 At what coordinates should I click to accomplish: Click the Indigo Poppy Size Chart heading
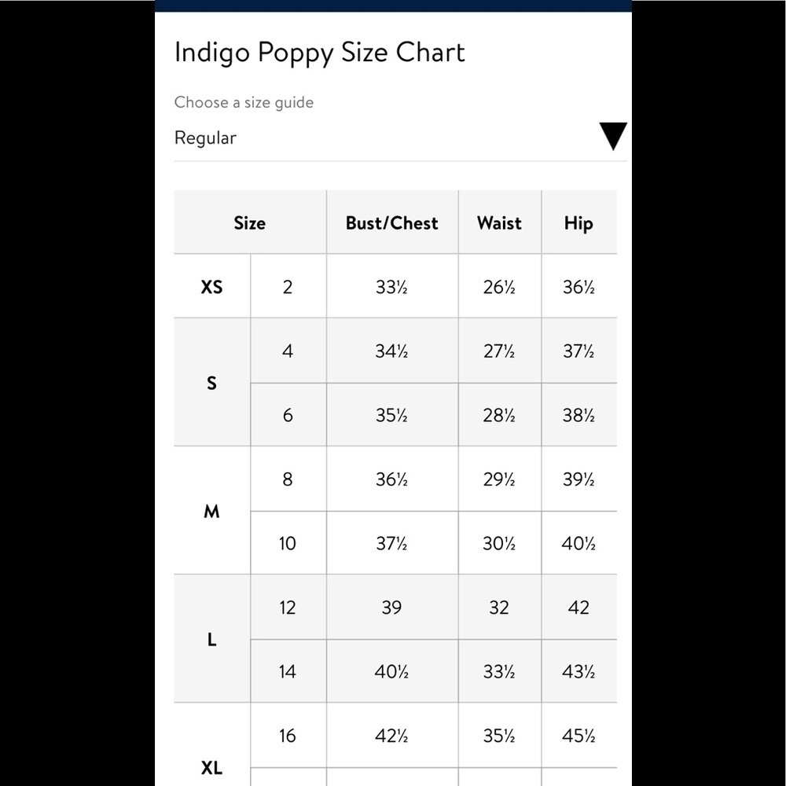coord(320,53)
